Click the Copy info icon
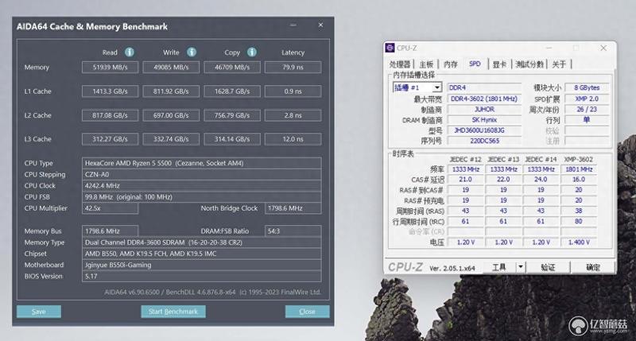636x341 pixels. (252, 52)
